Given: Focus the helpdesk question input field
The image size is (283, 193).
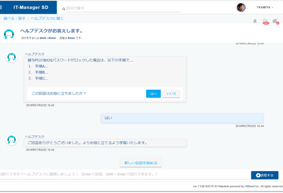Looking at the screenshot, I should (124, 174).
